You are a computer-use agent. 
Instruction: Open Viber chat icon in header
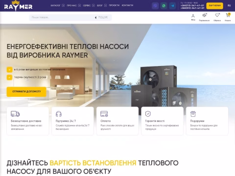point(155,6)
